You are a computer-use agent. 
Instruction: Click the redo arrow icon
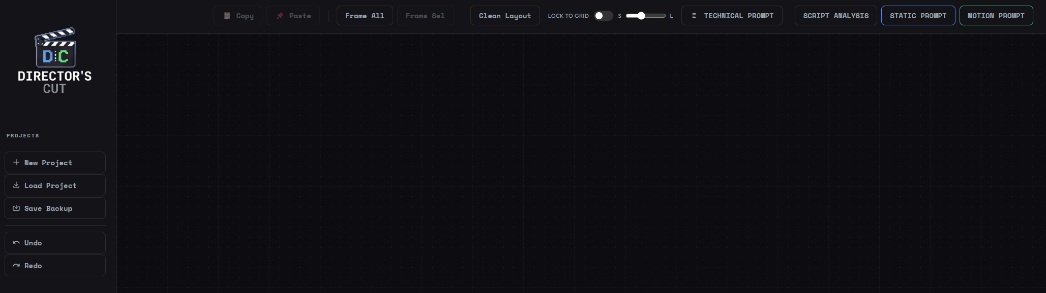click(x=16, y=265)
